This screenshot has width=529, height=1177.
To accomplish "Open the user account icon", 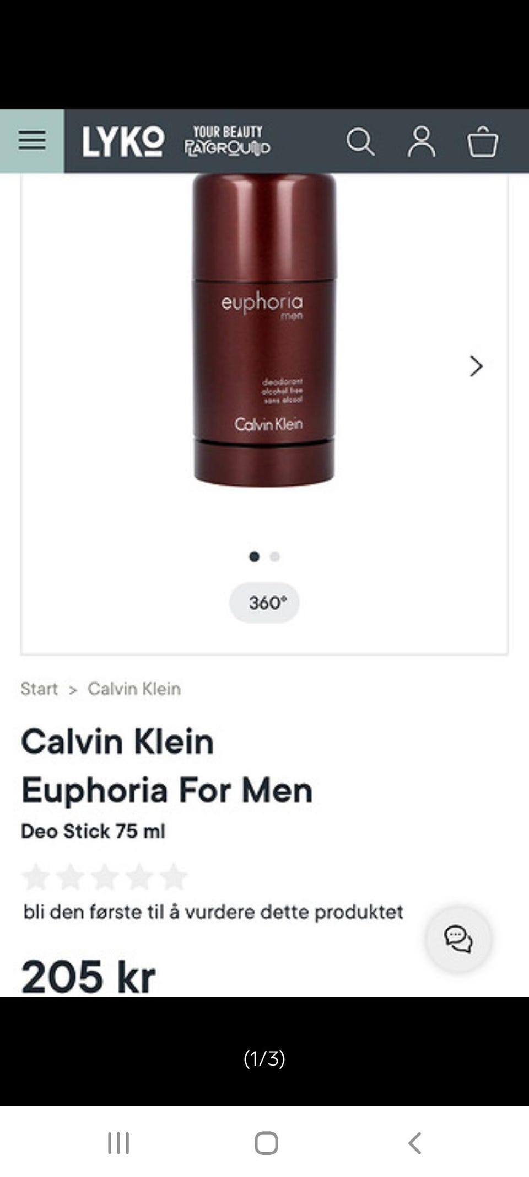I will [422, 142].
